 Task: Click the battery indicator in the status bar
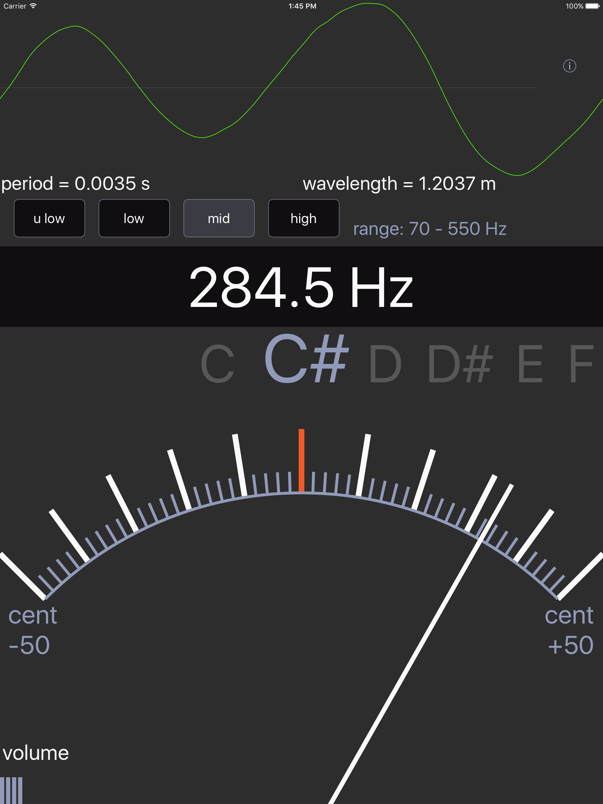coord(592,6)
